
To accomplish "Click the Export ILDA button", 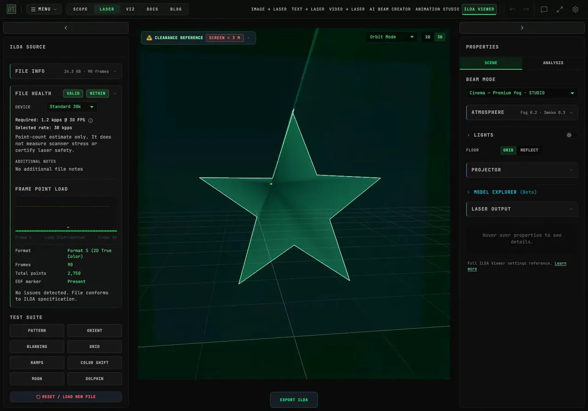I will [294, 400].
